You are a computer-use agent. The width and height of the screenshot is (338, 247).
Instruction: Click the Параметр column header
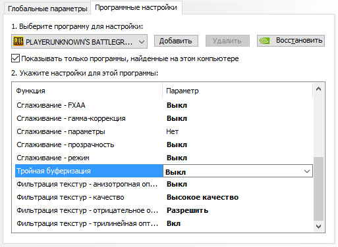click(237, 91)
